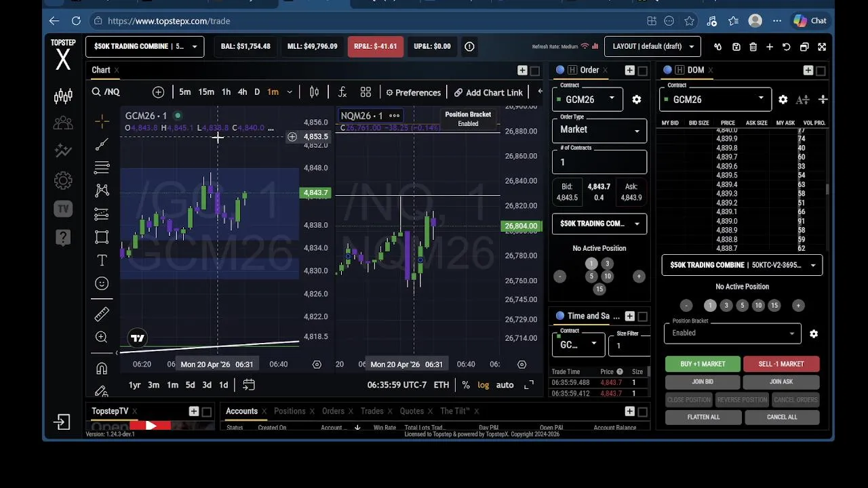Screen dimensions: 868x488
Task: Open the patterns drawing tool
Action: pyautogui.click(x=102, y=190)
